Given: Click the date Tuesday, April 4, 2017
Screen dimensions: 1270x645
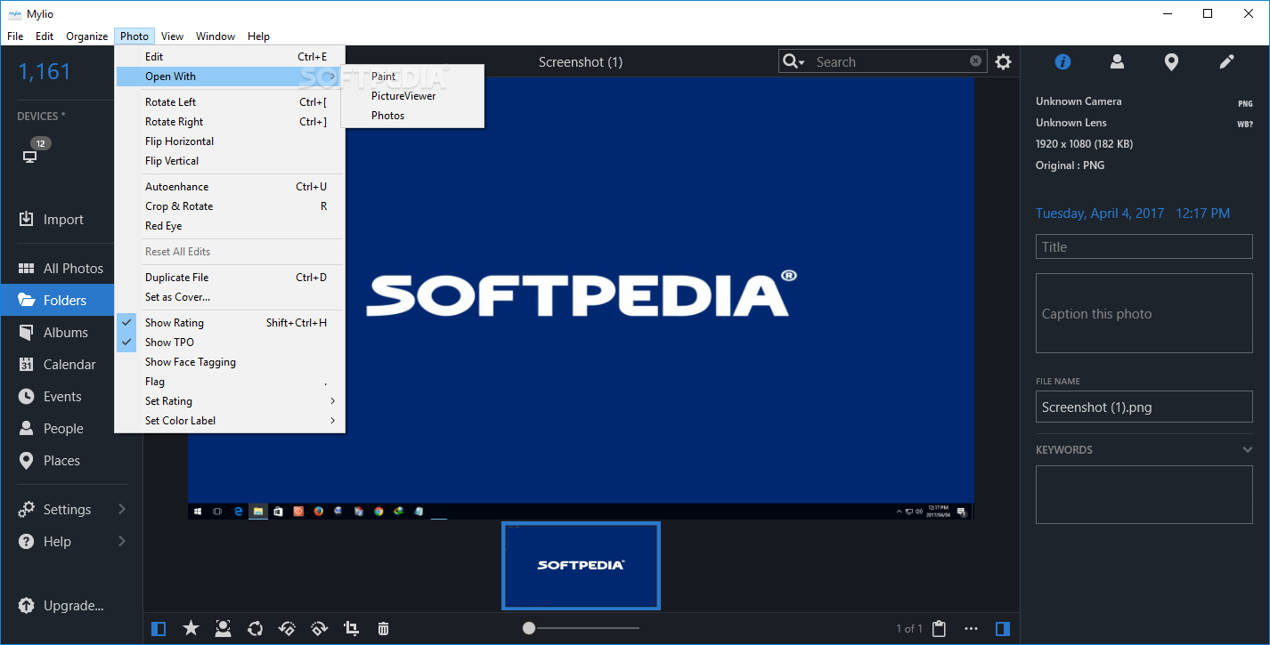Looking at the screenshot, I should (x=1100, y=214).
